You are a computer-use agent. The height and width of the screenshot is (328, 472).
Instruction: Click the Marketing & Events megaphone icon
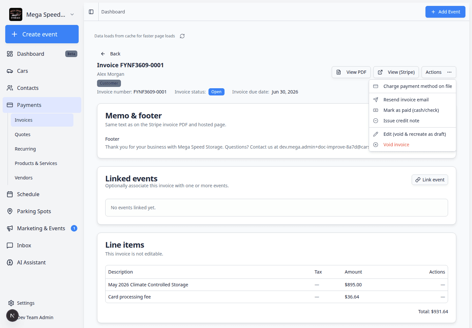tap(10, 228)
